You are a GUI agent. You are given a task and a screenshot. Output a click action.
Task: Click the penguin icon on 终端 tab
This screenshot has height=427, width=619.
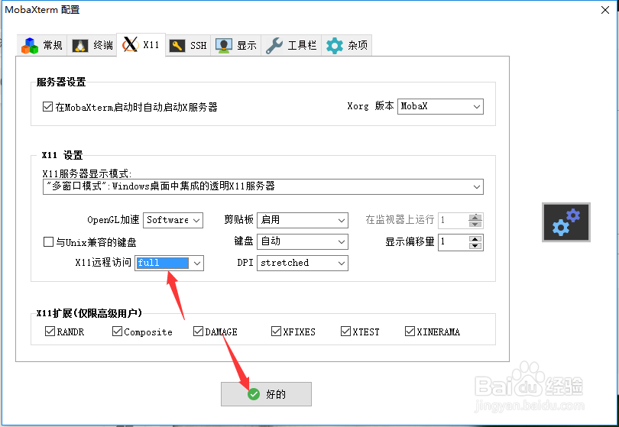pyautogui.click(x=80, y=46)
